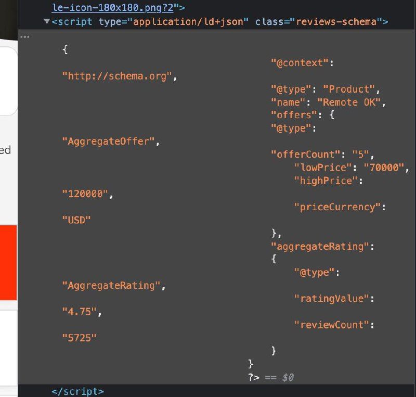Click the "Product" type value

349,89
